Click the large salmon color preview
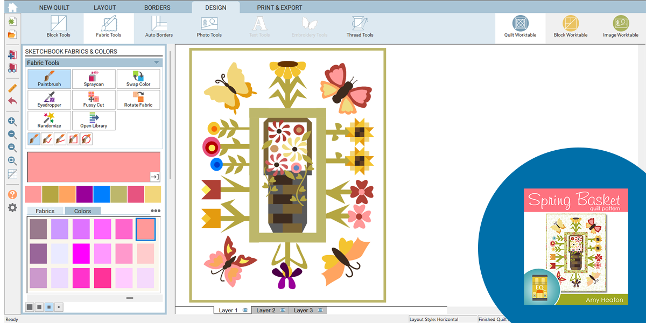 click(93, 167)
